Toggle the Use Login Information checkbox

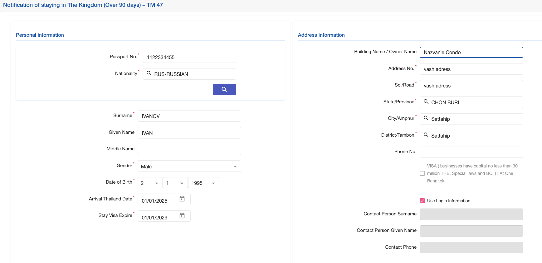422,201
